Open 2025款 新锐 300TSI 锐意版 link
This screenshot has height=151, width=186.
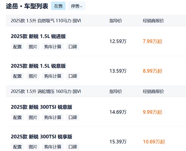[x=41, y=107]
